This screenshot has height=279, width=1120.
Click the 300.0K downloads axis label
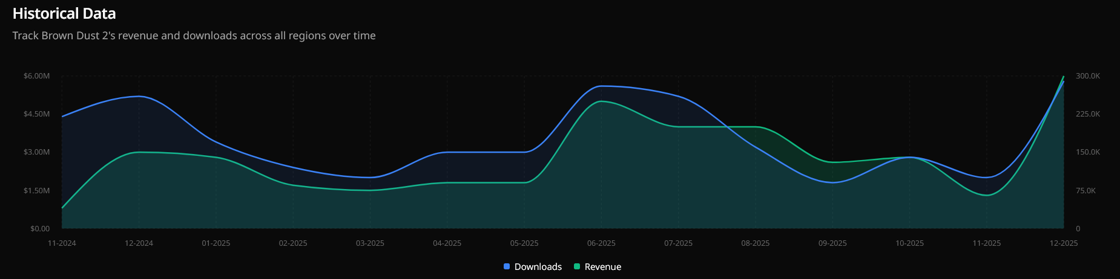1088,76
